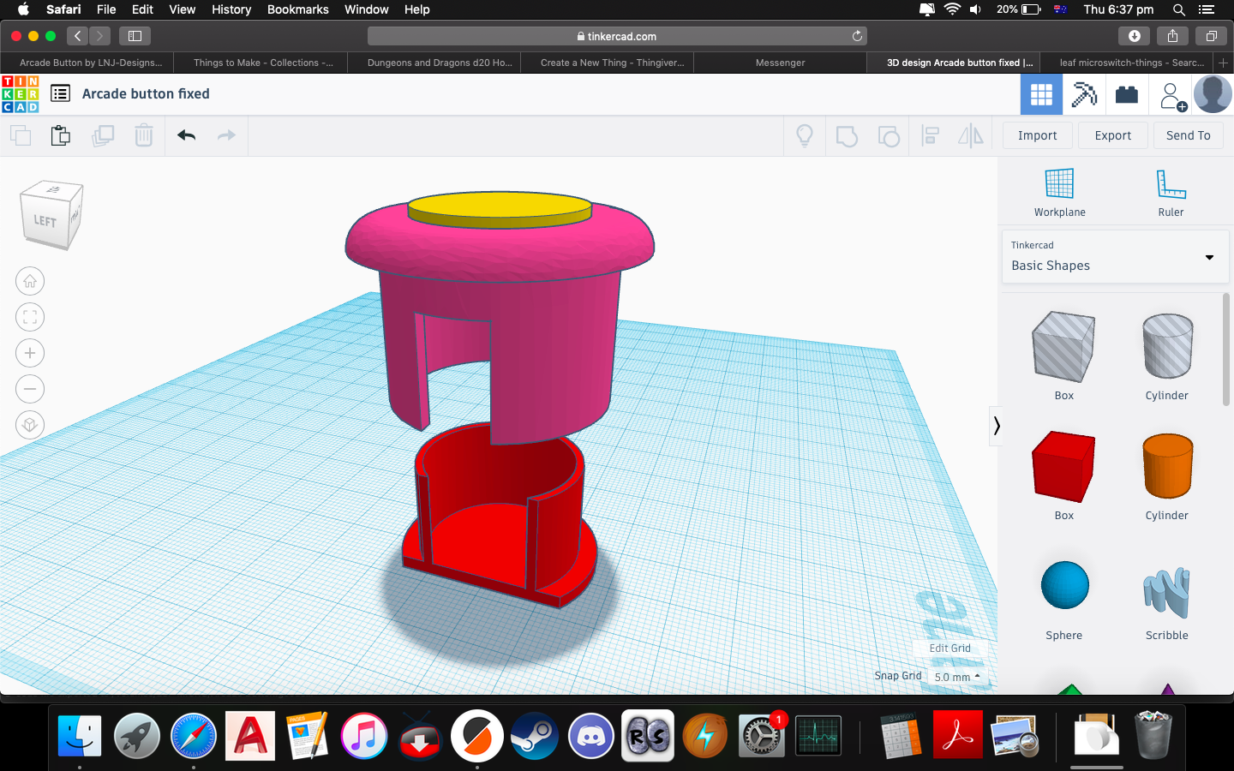This screenshot has width=1234, height=771.
Task: Open Steam from the Dock
Action: pyautogui.click(x=535, y=735)
